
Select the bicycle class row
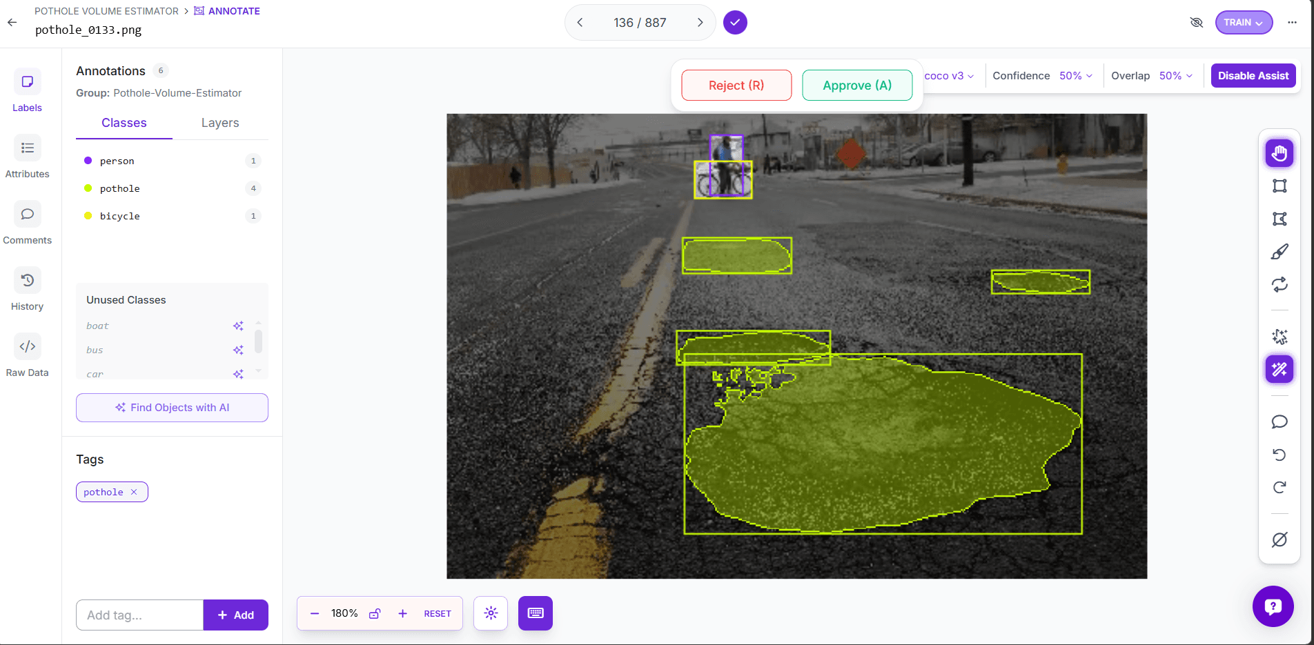(172, 216)
